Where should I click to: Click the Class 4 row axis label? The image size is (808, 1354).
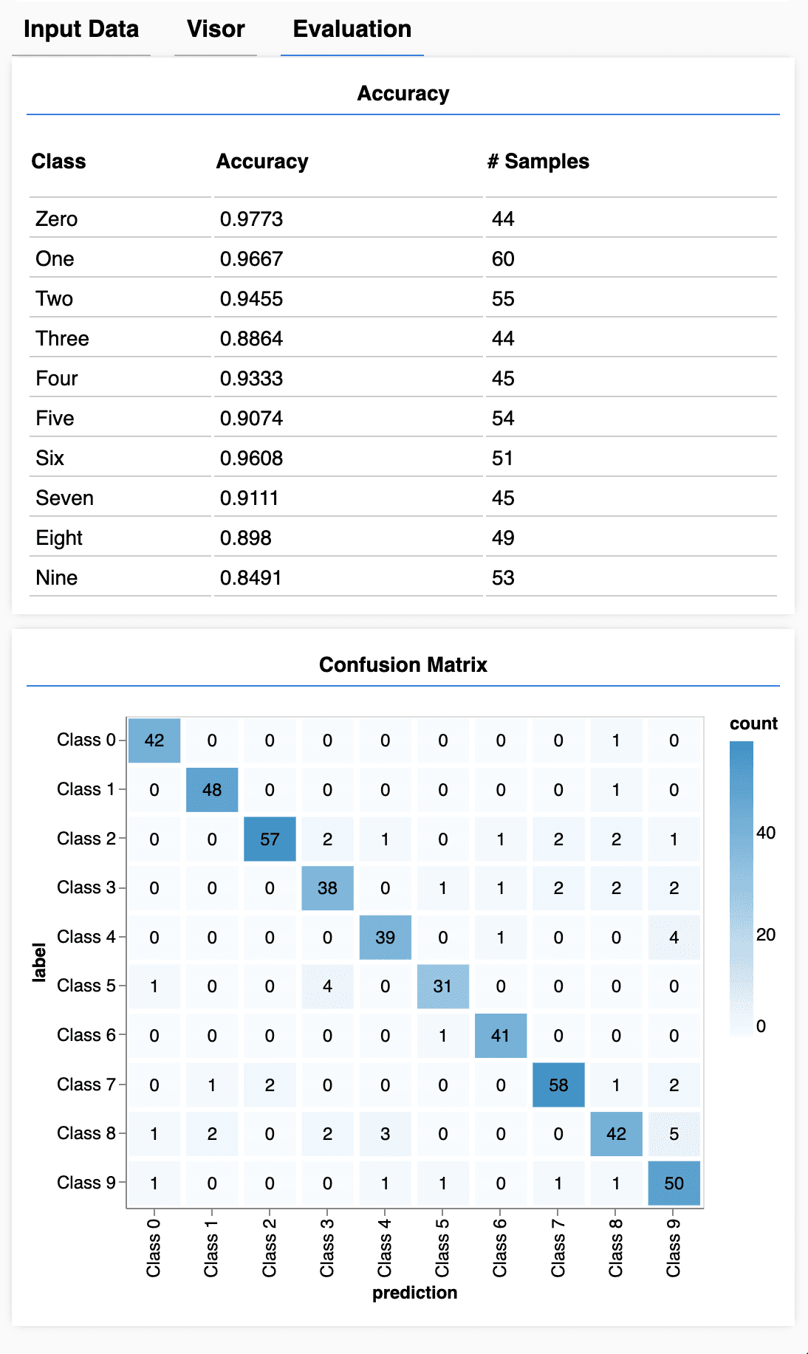pos(86,937)
